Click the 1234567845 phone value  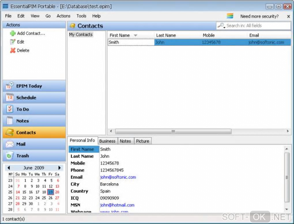(112, 170)
